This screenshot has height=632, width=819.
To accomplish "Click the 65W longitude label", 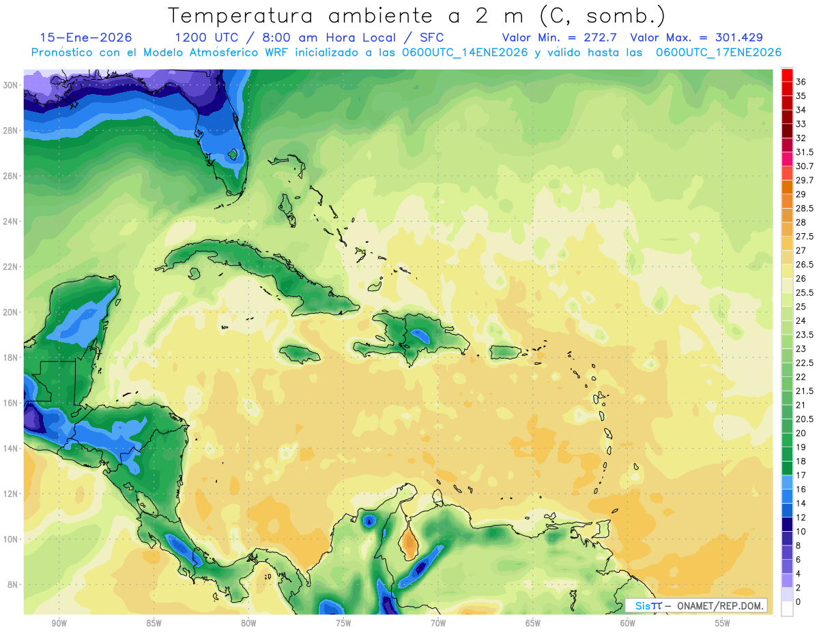I will click(x=533, y=624).
